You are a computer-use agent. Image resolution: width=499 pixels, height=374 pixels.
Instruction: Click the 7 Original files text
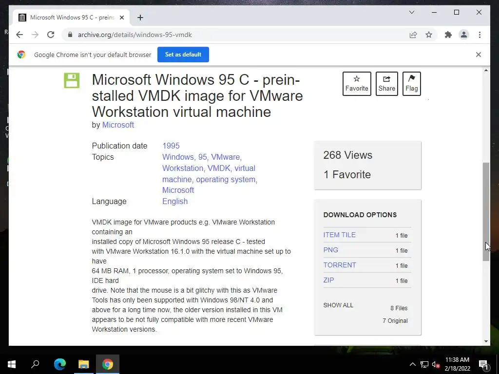(395, 321)
